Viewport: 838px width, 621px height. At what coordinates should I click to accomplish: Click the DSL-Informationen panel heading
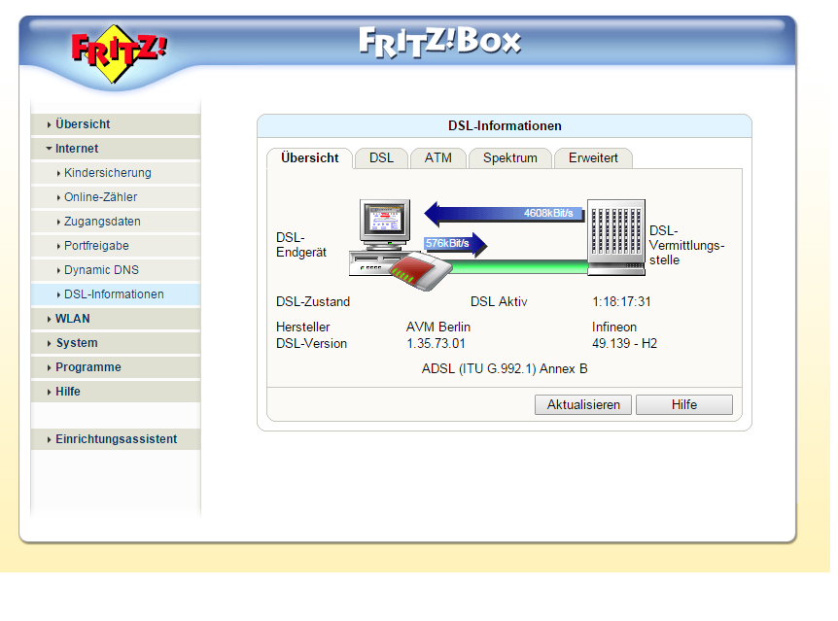(505, 126)
